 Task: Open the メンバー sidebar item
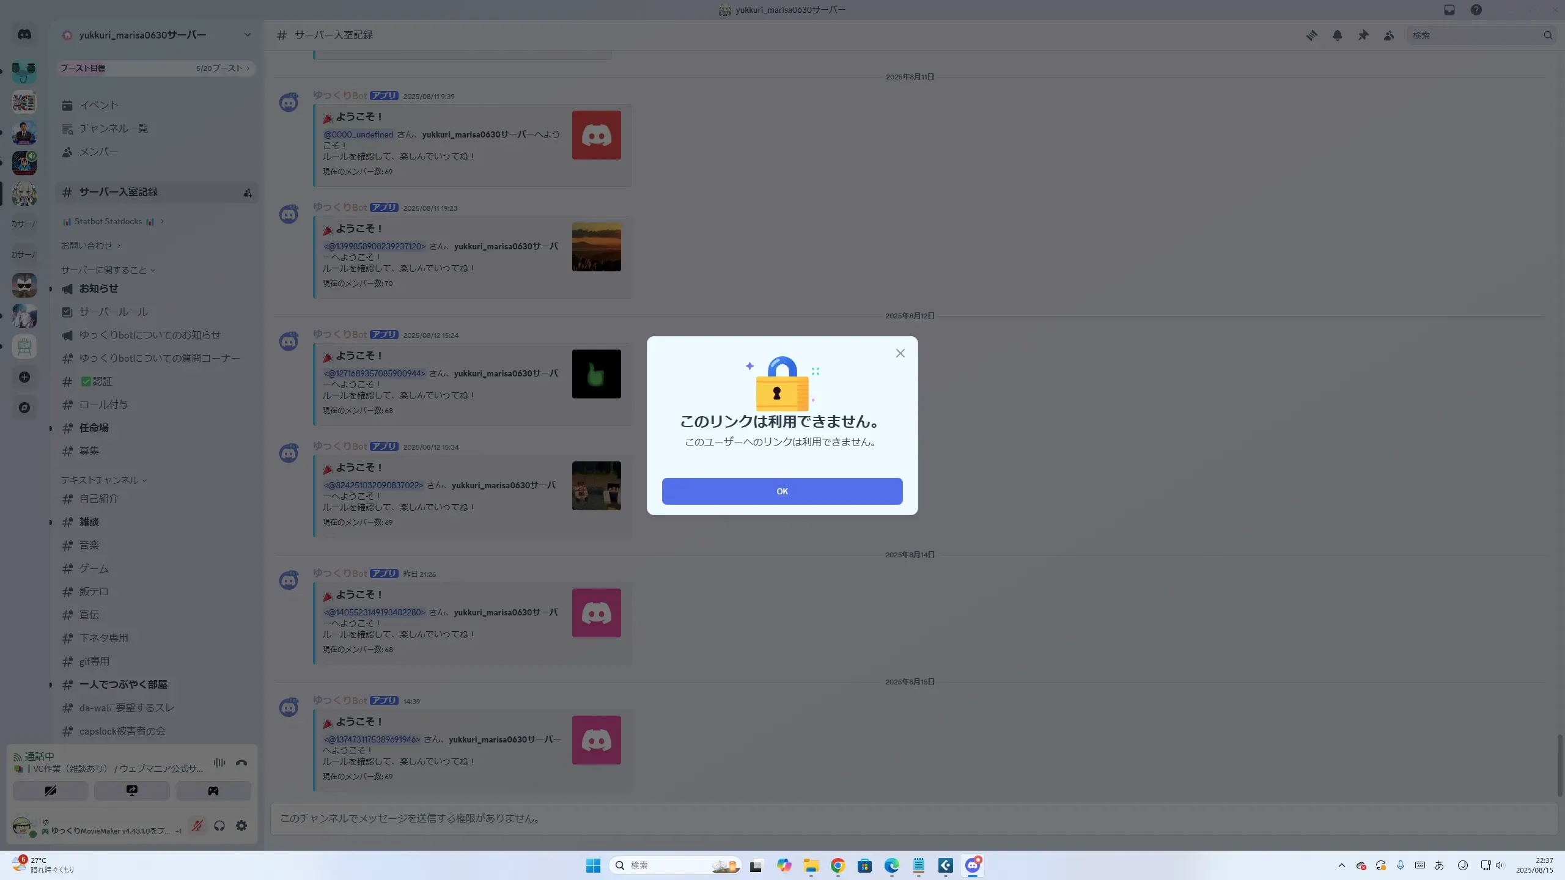coord(98,152)
